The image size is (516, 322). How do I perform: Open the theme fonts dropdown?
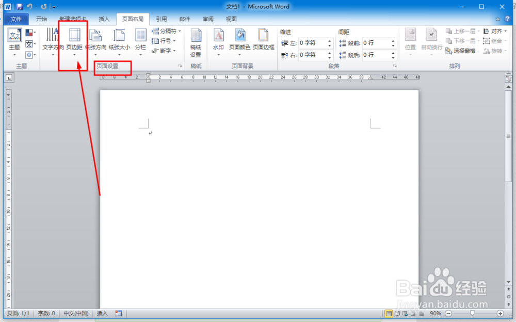click(x=30, y=44)
